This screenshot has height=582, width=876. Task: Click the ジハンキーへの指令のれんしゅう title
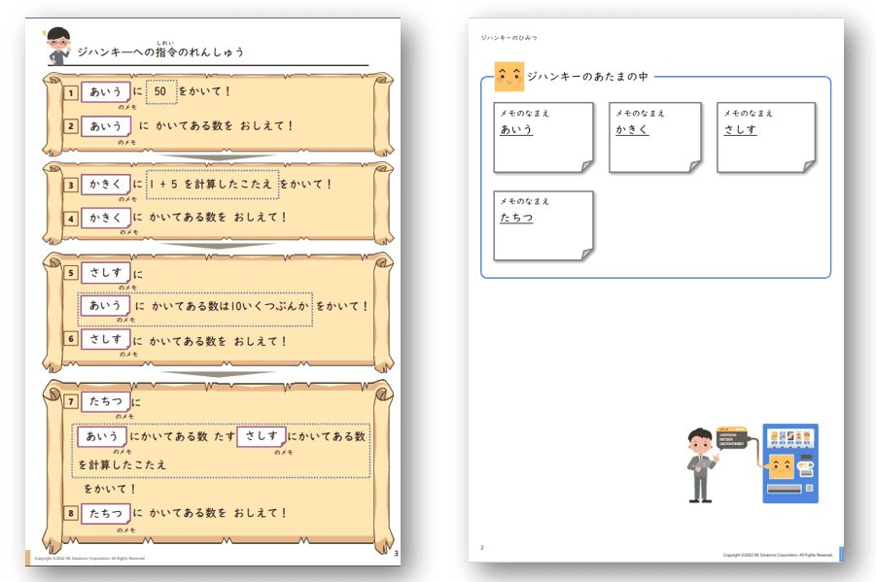(x=159, y=51)
